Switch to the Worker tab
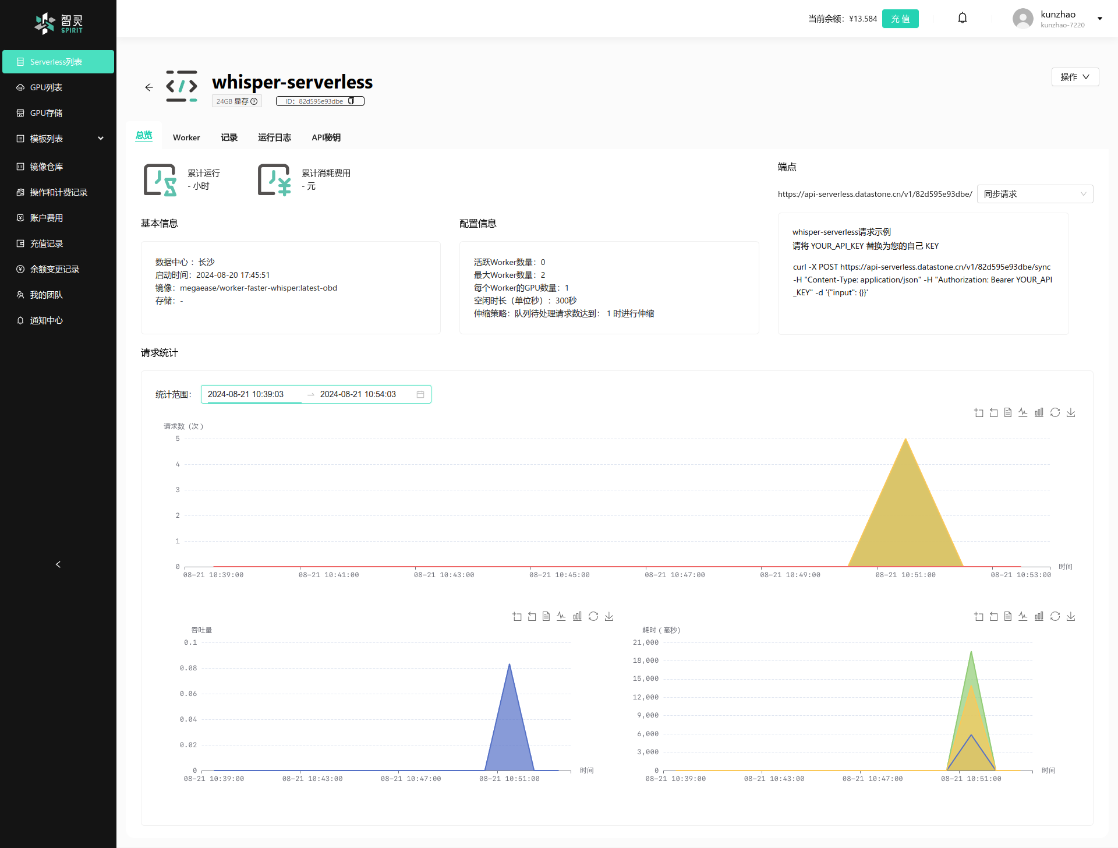The height and width of the screenshot is (848, 1118). [186, 137]
